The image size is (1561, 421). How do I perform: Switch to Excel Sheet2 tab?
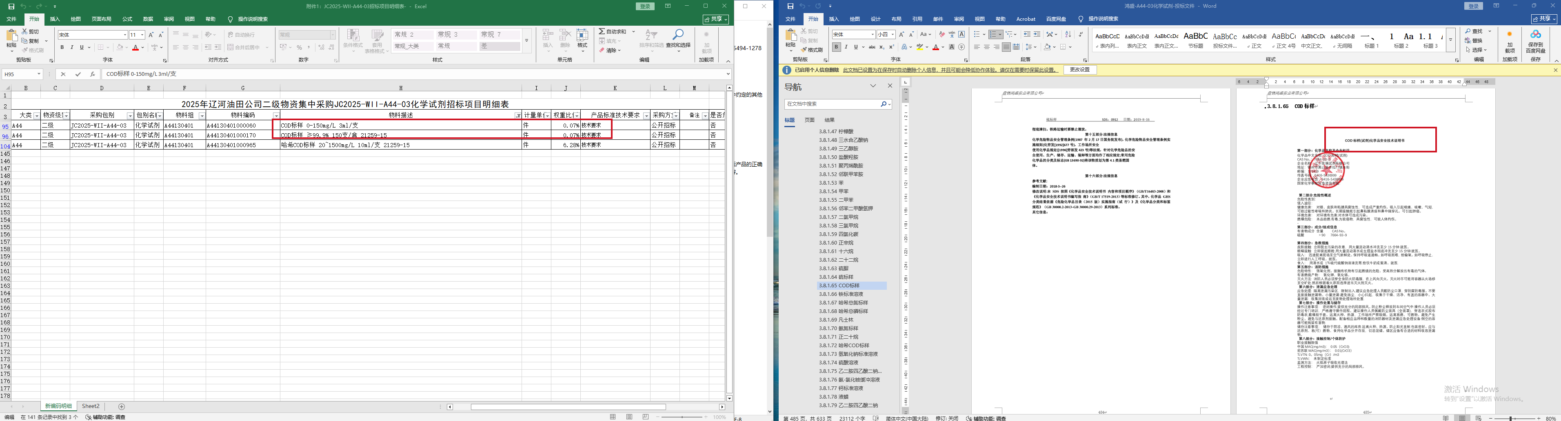click(91, 406)
